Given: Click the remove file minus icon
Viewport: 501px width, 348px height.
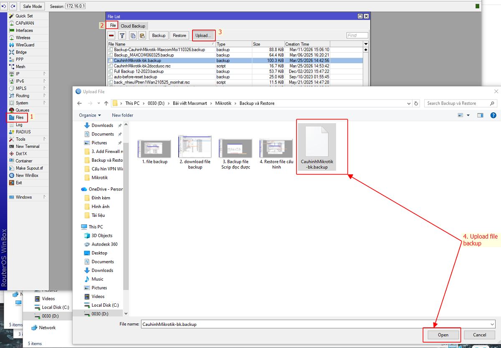Looking at the screenshot, I should coord(111,35).
